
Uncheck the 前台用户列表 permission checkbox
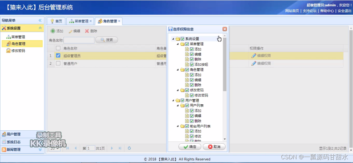click(187, 126)
